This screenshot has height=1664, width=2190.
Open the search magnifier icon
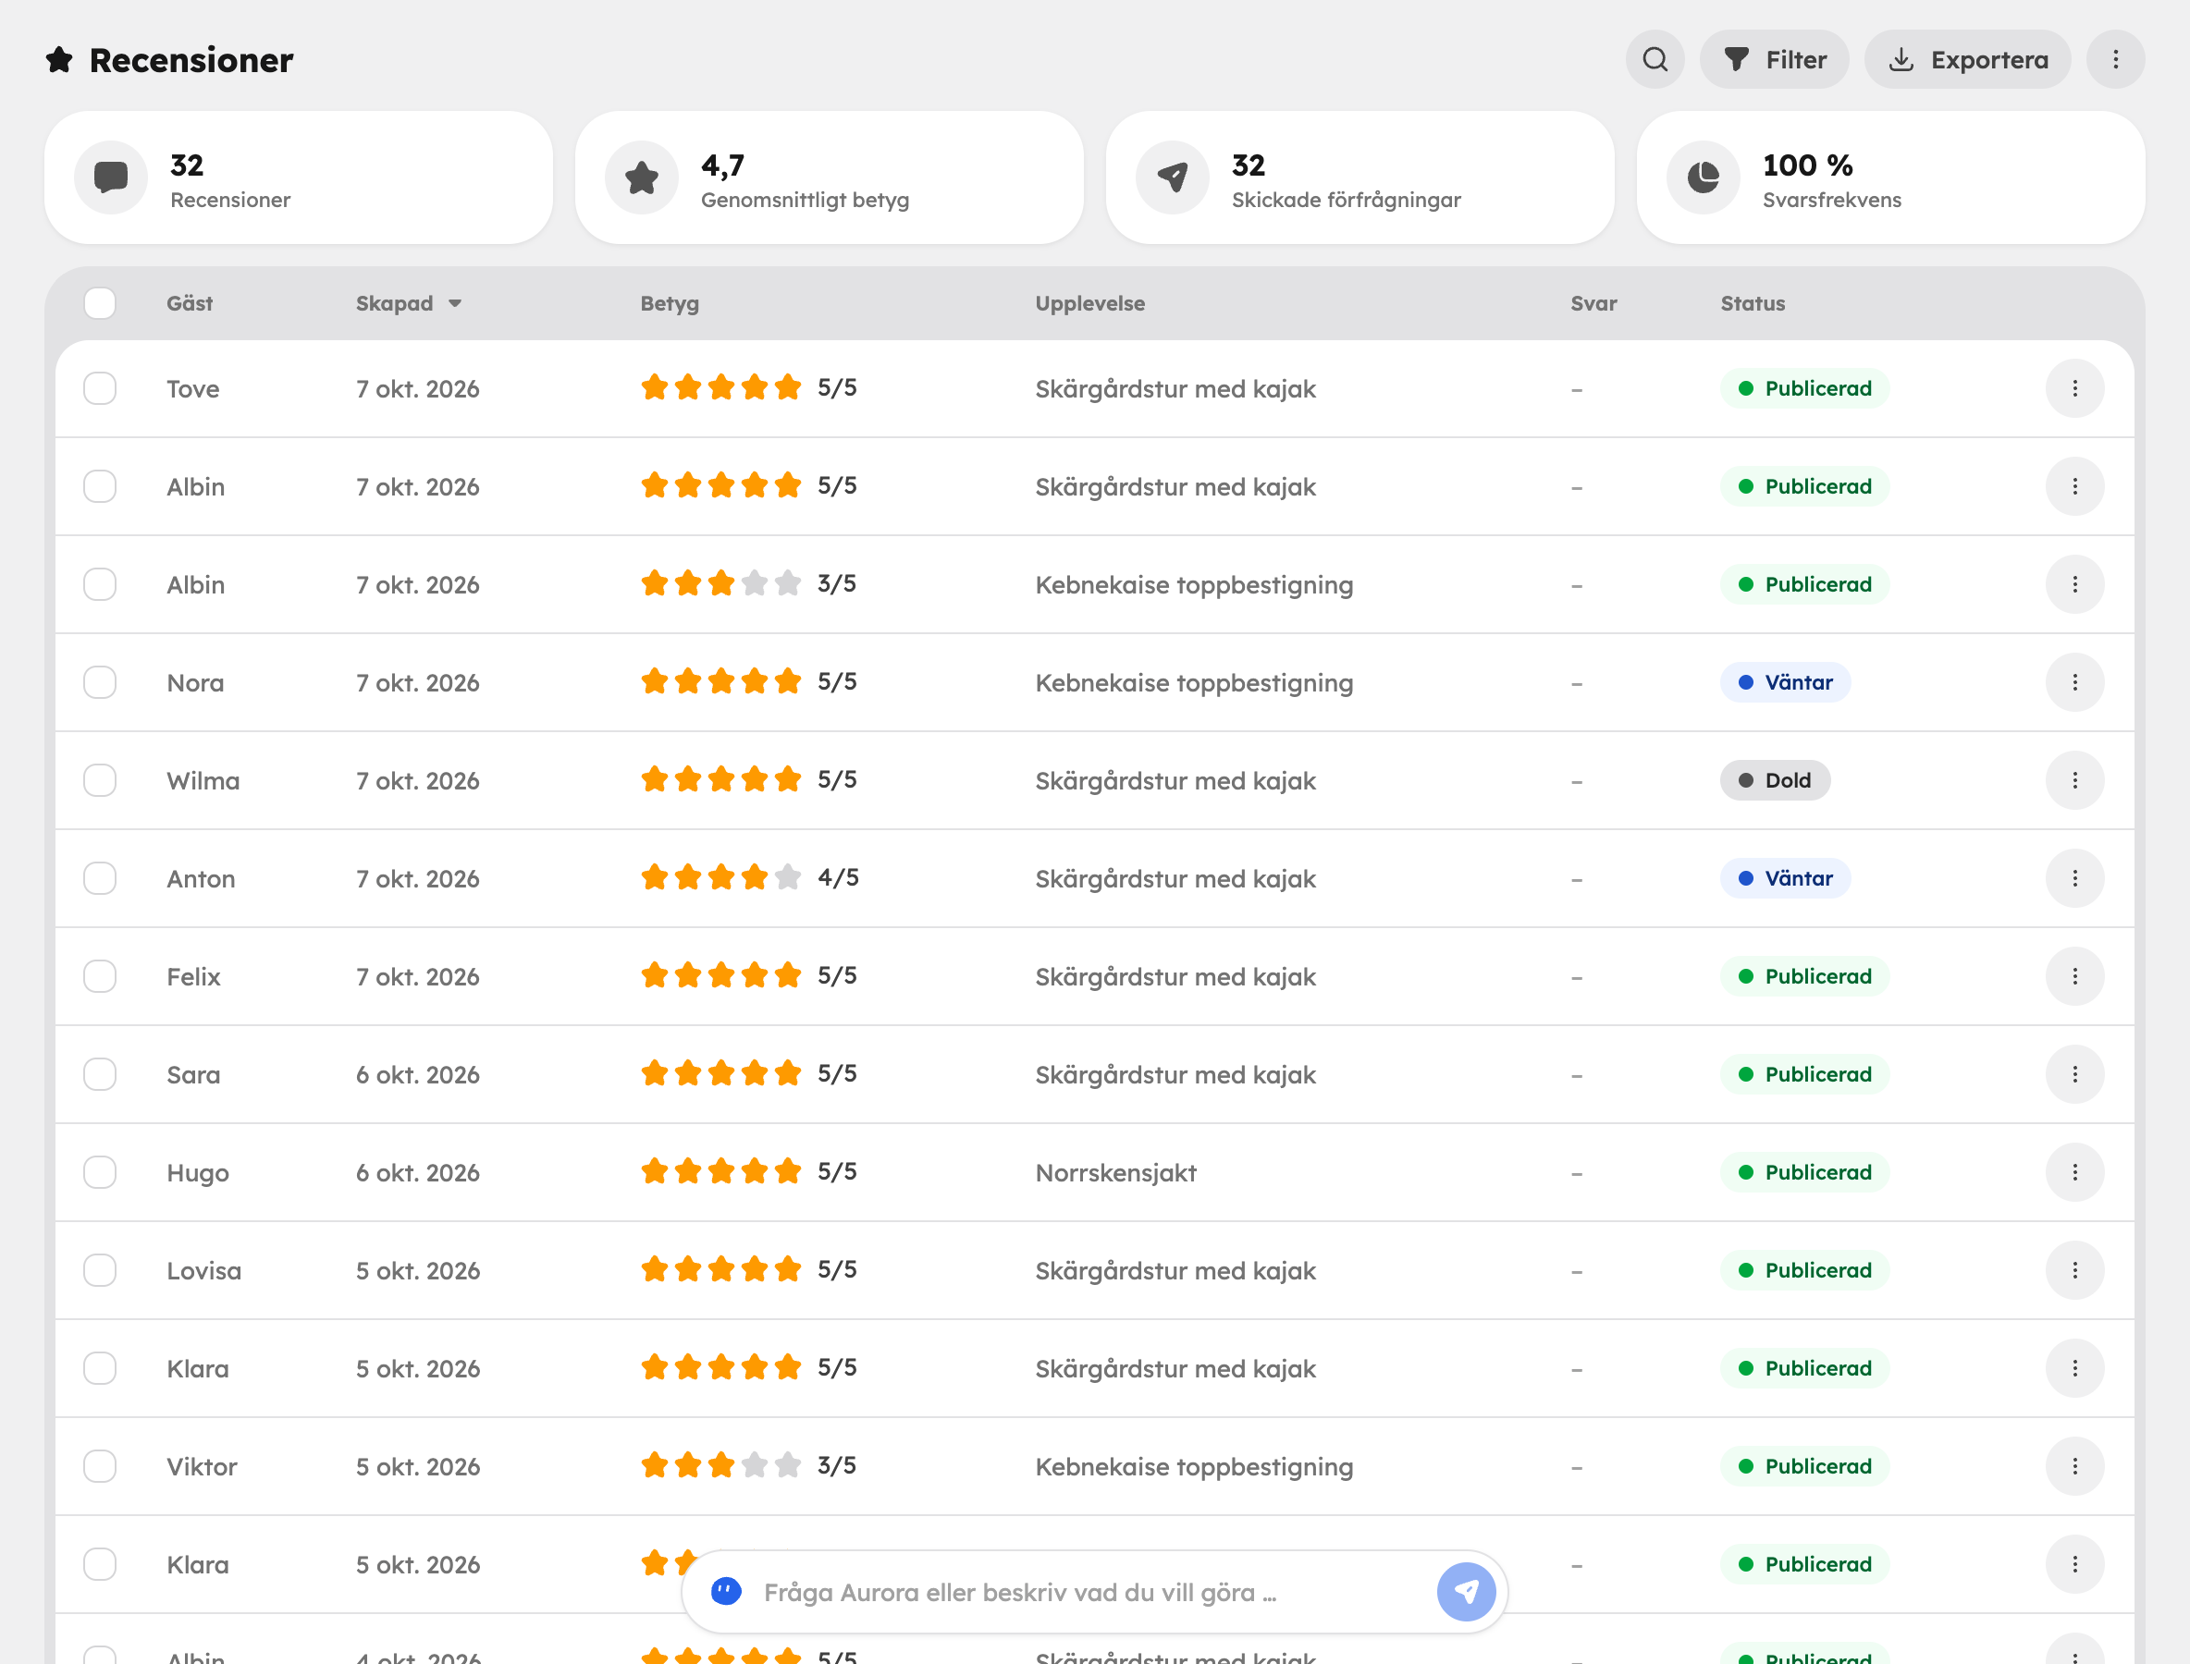tap(1655, 59)
